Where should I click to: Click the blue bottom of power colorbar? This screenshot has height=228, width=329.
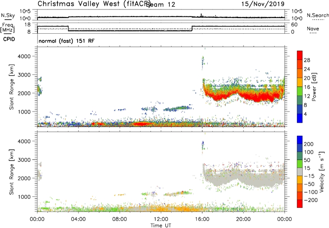coord(300,118)
